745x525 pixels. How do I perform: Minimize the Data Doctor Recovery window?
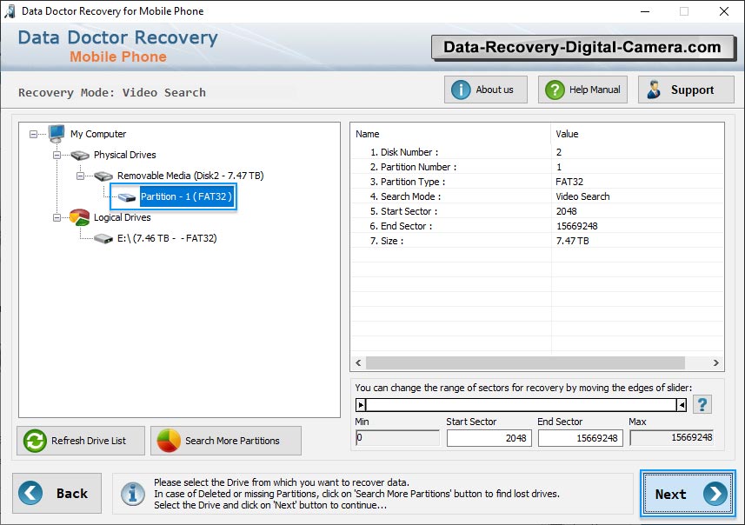coord(645,11)
